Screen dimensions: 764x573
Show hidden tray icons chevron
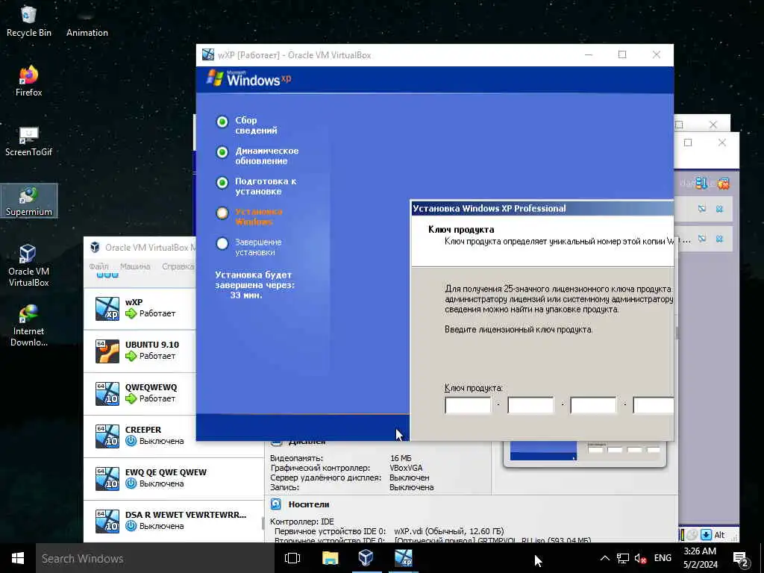(x=604, y=558)
